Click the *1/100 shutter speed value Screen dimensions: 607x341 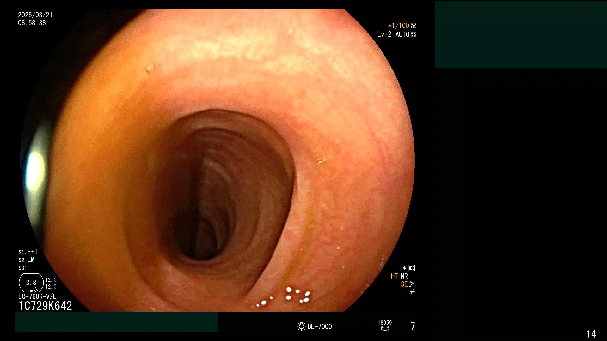(399, 26)
